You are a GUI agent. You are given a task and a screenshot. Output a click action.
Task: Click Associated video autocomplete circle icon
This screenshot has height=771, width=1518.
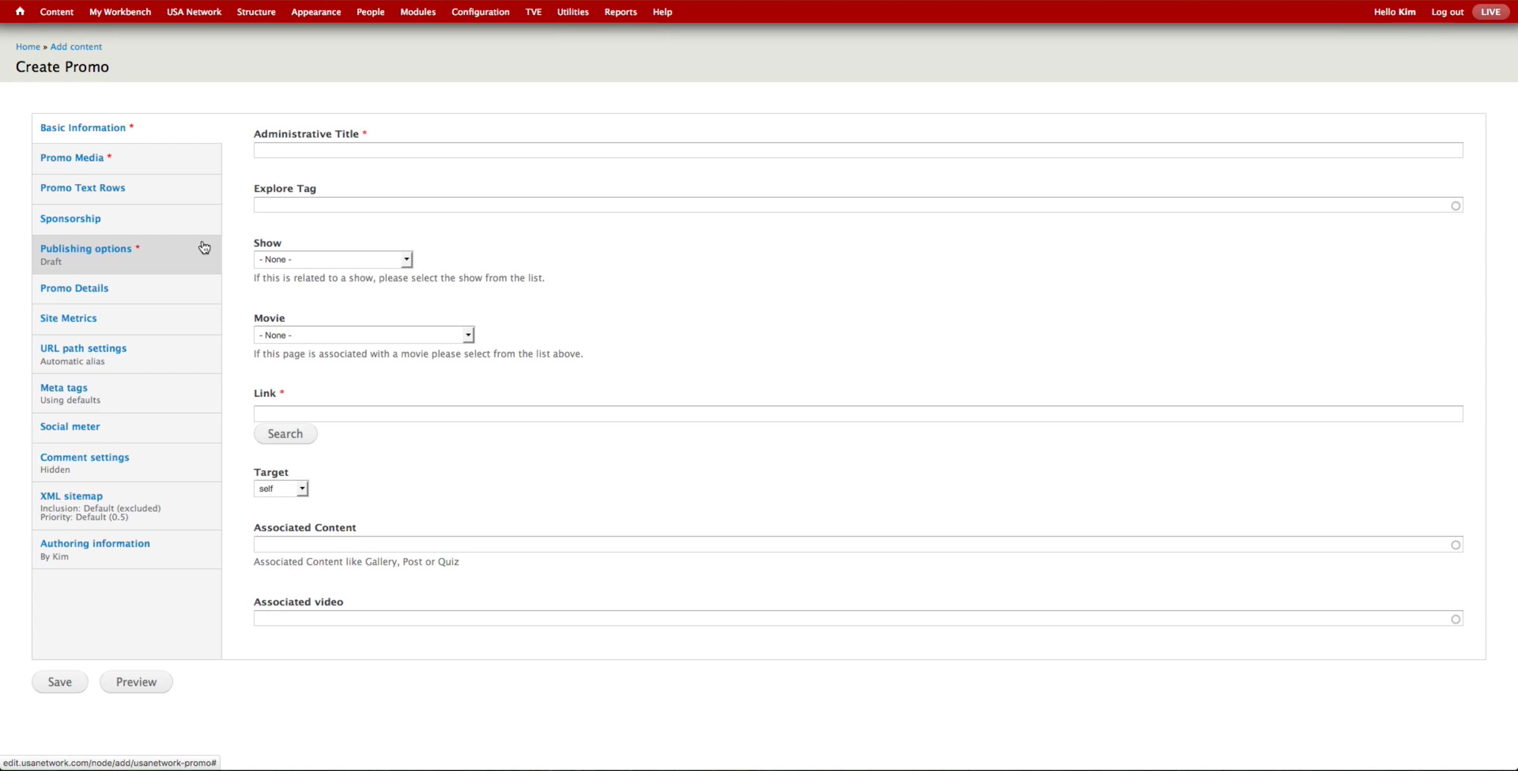pos(1455,619)
